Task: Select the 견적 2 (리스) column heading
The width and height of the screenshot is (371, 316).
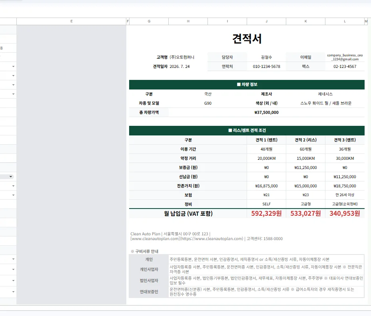Action: coord(305,140)
